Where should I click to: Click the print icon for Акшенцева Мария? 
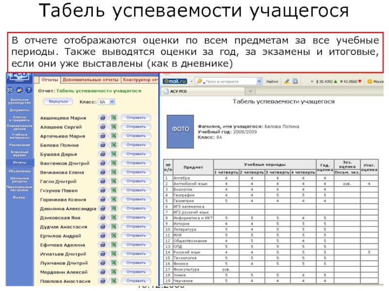(x=103, y=118)
